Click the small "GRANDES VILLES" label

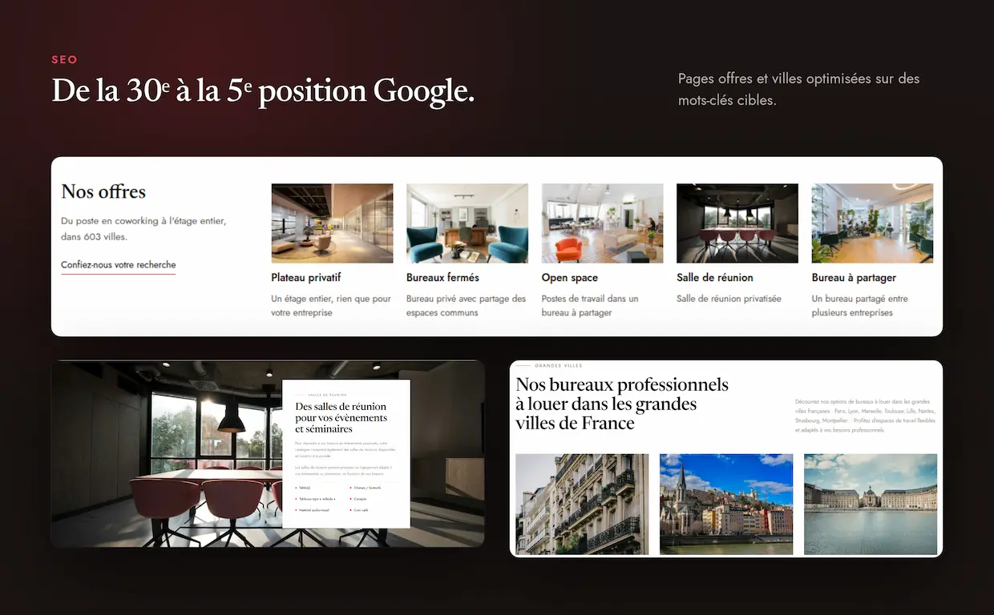(559, 366)
